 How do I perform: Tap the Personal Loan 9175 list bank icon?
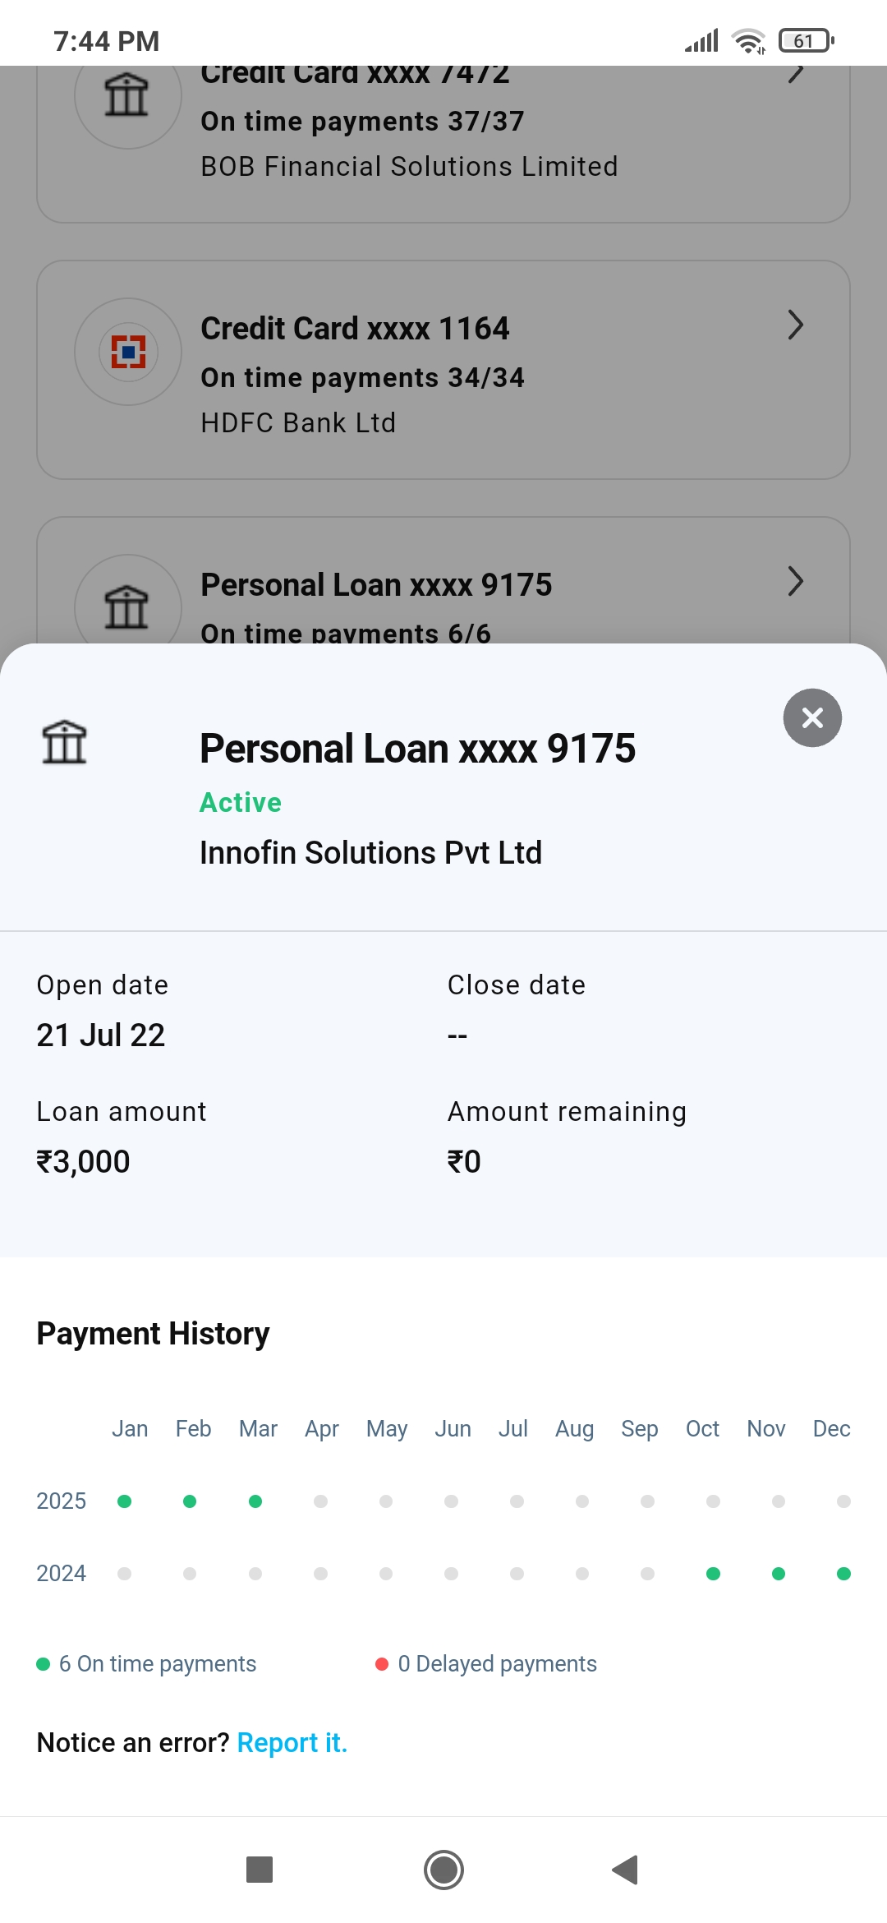(x=127, y=606)
